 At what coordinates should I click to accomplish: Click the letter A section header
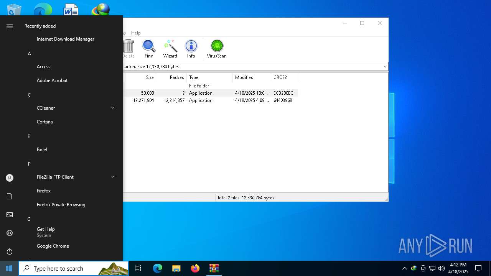[x=29, y=54]
